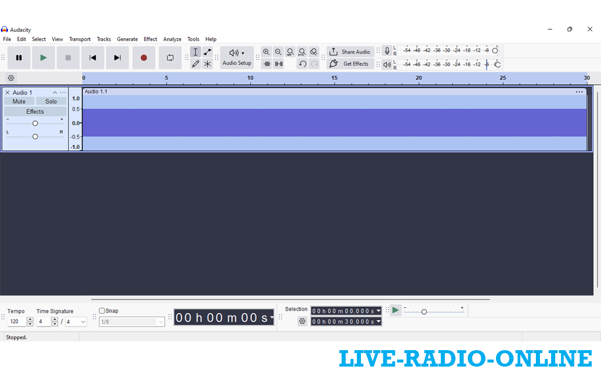Start recording with the red Record button
Screen dimensions: 601x376
144,58
